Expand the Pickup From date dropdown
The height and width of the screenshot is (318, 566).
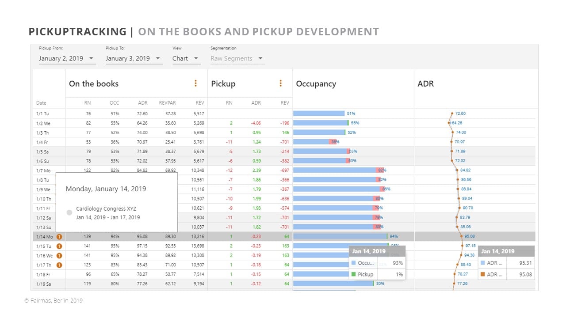pyautogui.click(x=67, y=58)
